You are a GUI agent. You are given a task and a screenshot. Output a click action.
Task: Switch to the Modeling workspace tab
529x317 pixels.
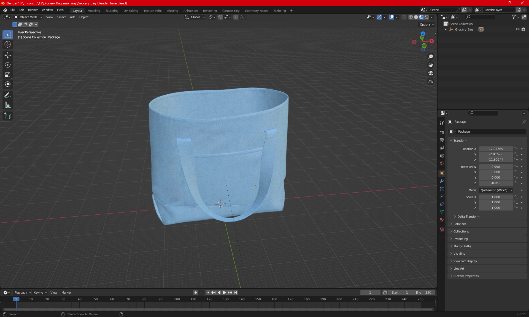point(94,11)
